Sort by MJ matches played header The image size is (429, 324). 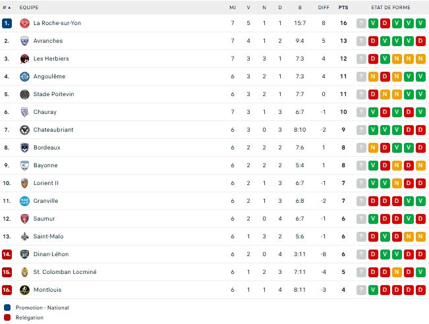pyautogui.click(x=233, y=7)
